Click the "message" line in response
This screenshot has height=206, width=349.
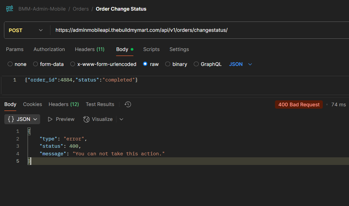tap(102, 154)
